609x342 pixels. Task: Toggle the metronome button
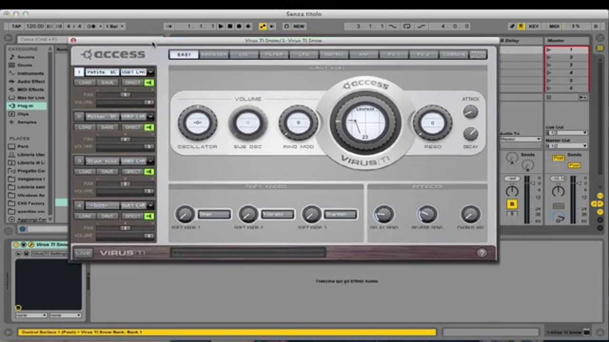point(91,26)
